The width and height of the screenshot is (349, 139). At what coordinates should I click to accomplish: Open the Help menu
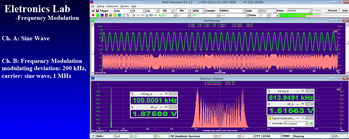[134, 6]
